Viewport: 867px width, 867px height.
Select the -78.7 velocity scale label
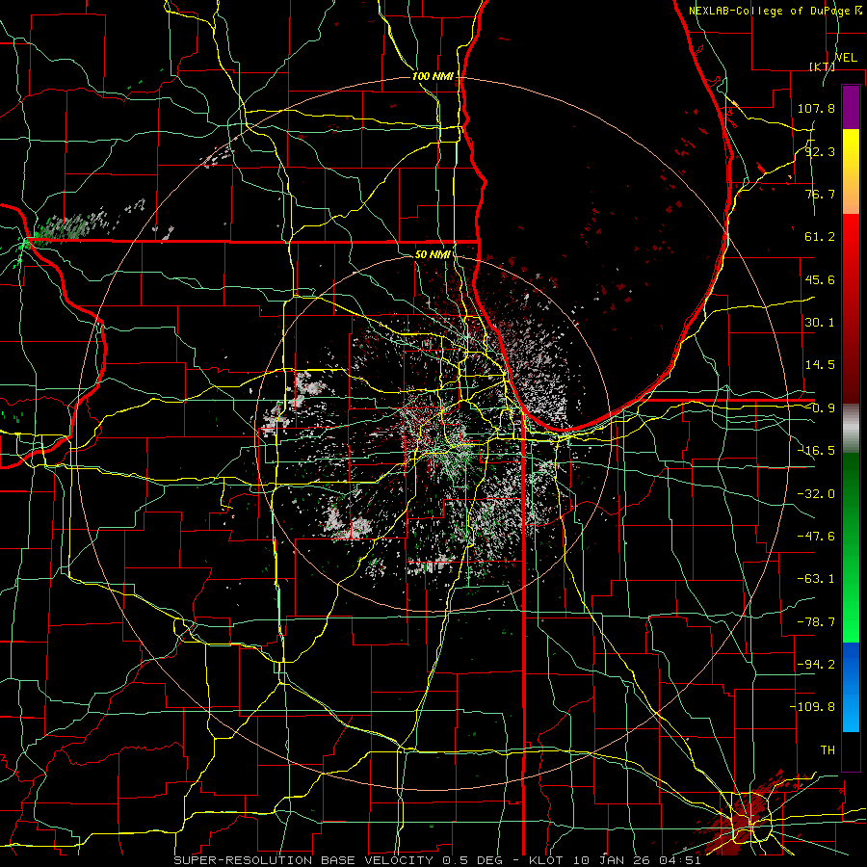(816, 622)
